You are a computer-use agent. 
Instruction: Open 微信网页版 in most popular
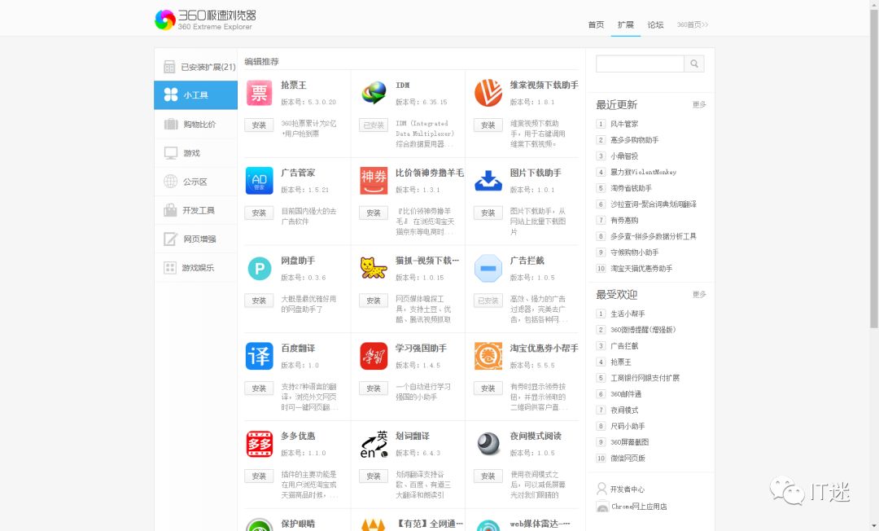click(628, 458)
